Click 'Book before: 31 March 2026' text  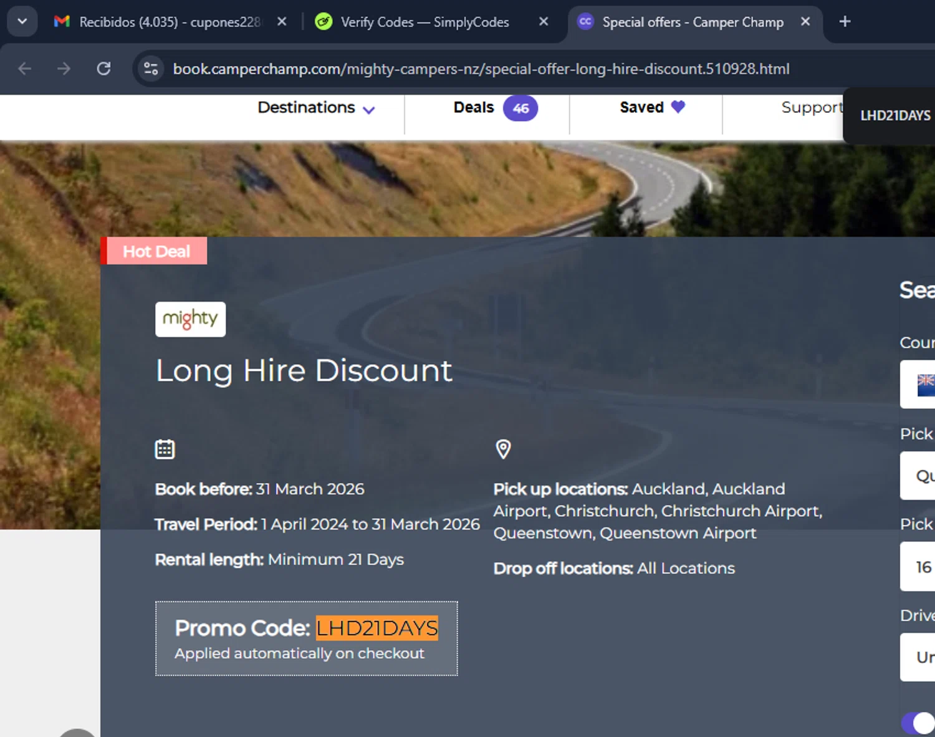[259, 489]
